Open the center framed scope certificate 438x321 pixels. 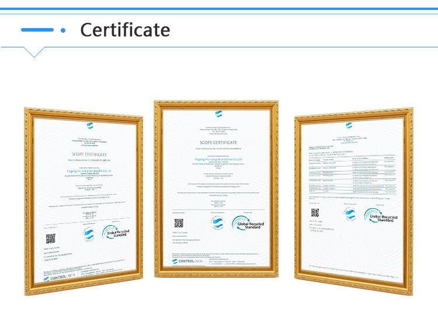pyautogui.click(x=216, y=189)
